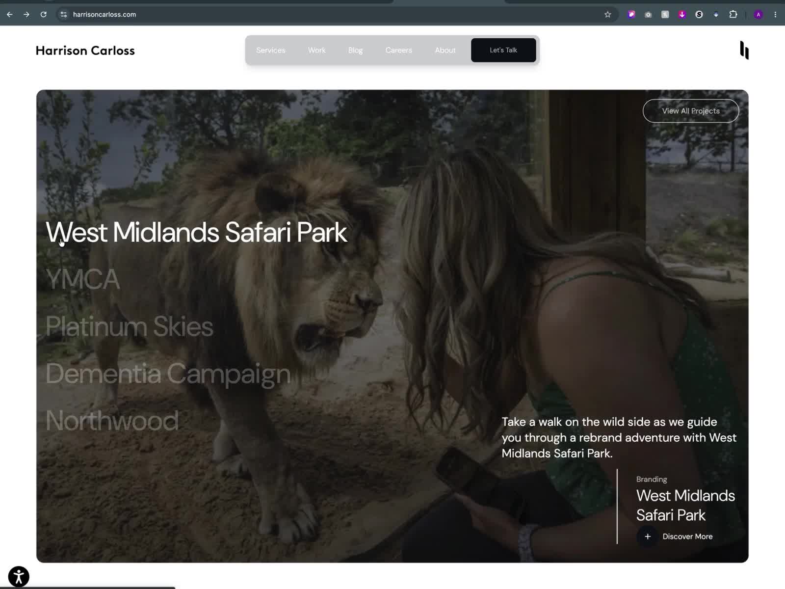
Task: Select the YMCA project
Action: 82,279
